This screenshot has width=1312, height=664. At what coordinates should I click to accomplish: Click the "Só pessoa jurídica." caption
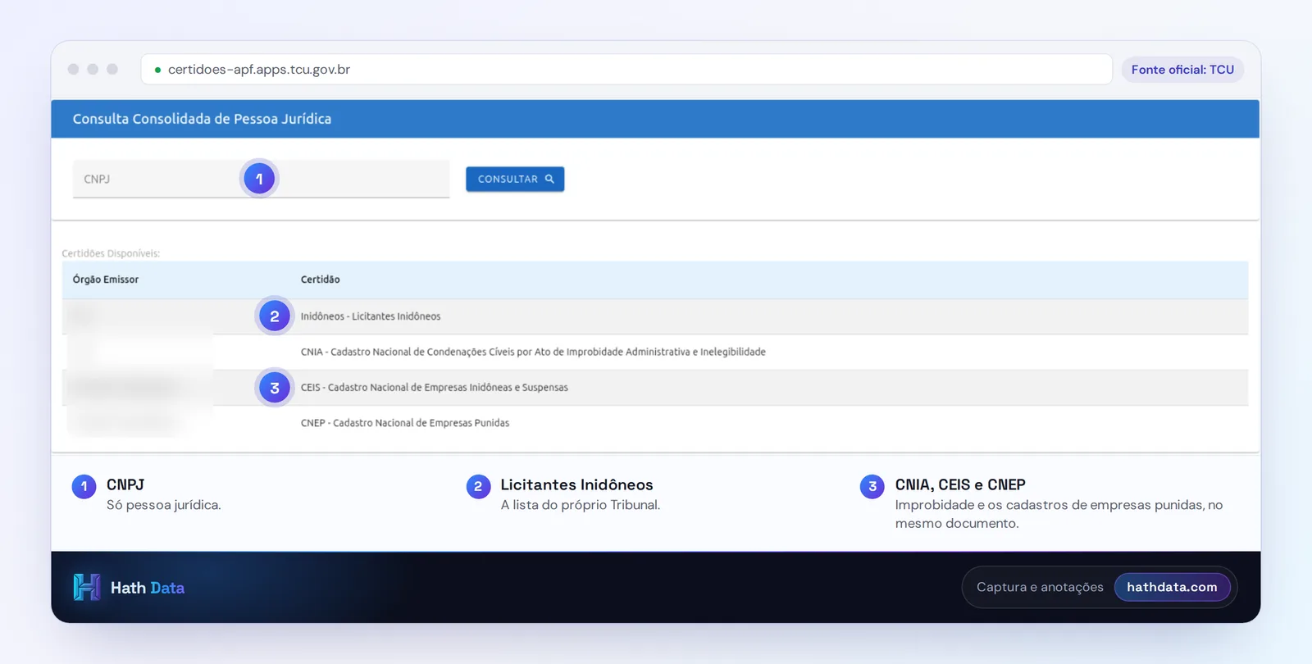point(163,505)
